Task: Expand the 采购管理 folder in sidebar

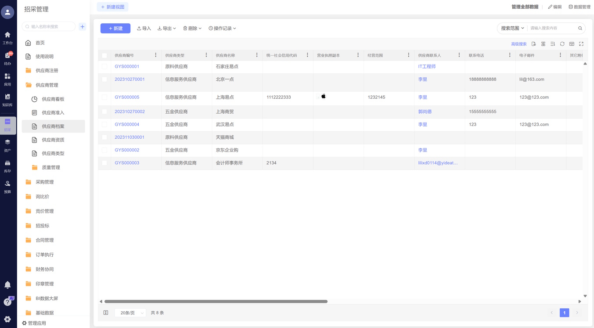Action: (45, 182)
